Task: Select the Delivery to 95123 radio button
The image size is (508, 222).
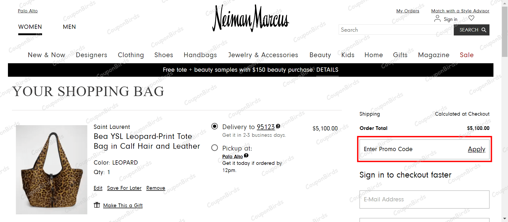Action: 214,126
